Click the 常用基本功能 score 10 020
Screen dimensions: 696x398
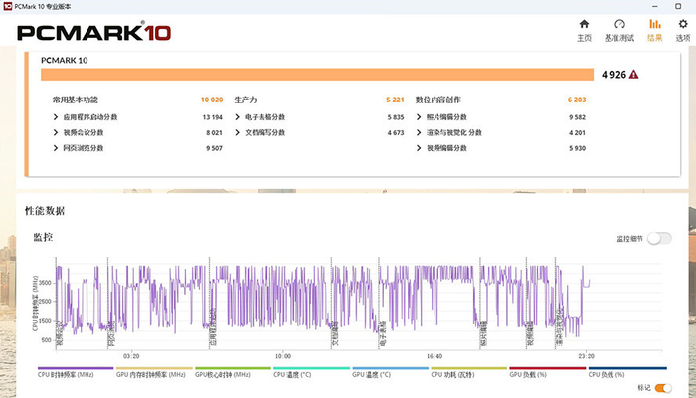click(212, 99)
